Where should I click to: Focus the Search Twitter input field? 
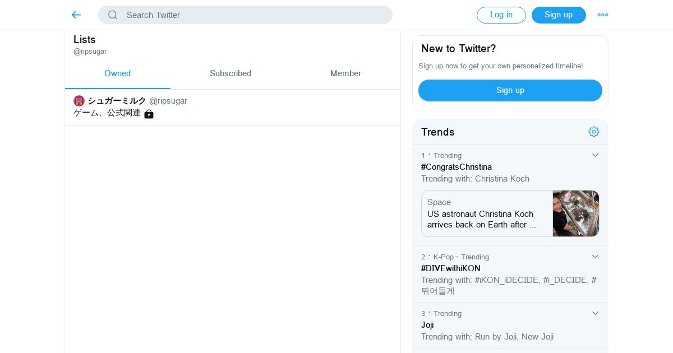(252, 15)
